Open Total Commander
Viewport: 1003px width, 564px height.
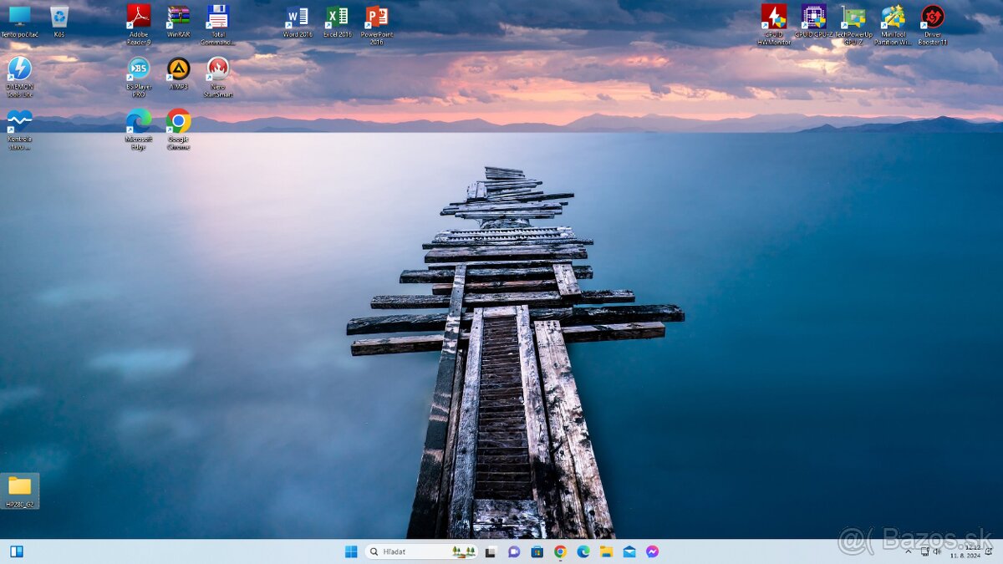click(x=218, y=17)
